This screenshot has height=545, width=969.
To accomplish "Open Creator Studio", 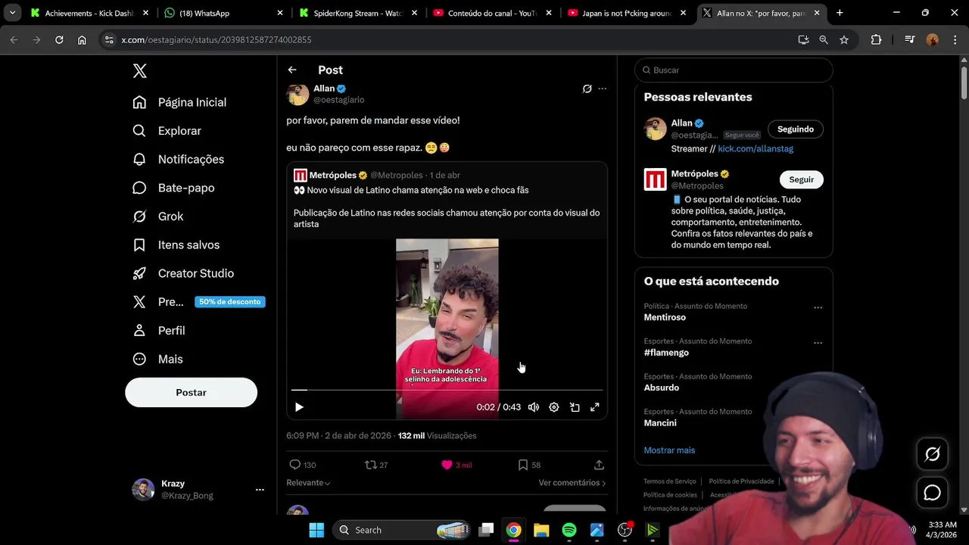I will pyautogui.click(x=183, y=273).
